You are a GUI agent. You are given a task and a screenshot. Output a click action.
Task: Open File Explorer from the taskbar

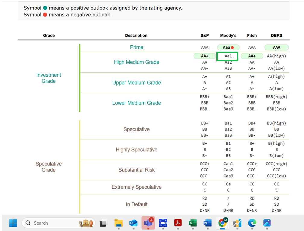118,223
